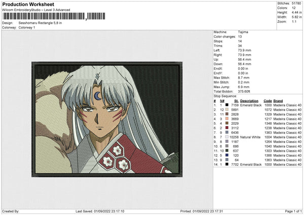Select the Max Jump value '6.9 mm'
Screen dimensions: 304x215
click(x=244, y=87)
